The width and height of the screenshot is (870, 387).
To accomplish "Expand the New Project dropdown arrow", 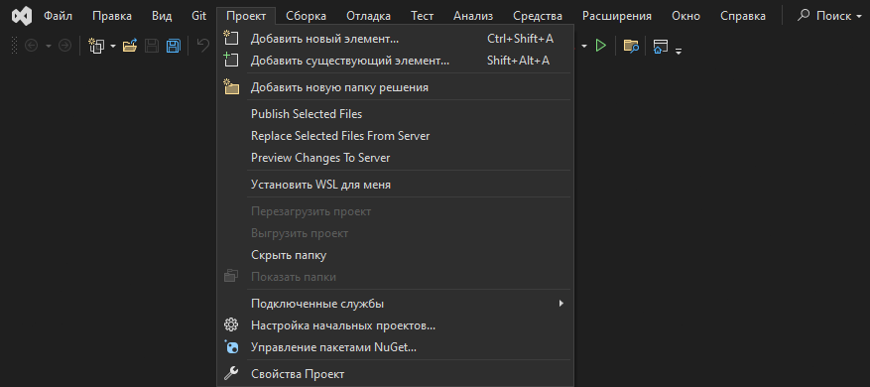I will tap(113, 46).
